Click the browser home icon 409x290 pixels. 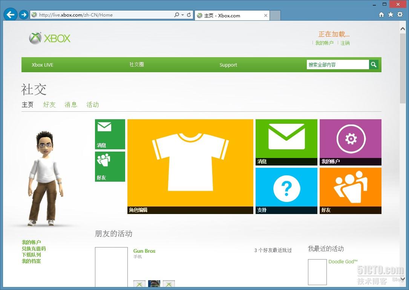click(x=381, y=15)
